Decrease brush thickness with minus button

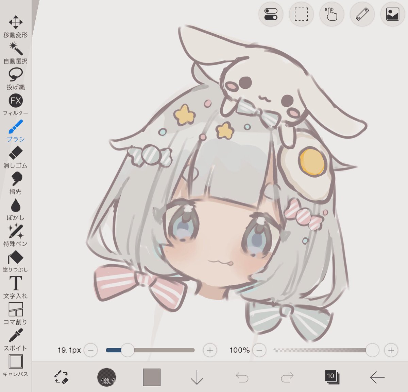(x=91, y=350)
